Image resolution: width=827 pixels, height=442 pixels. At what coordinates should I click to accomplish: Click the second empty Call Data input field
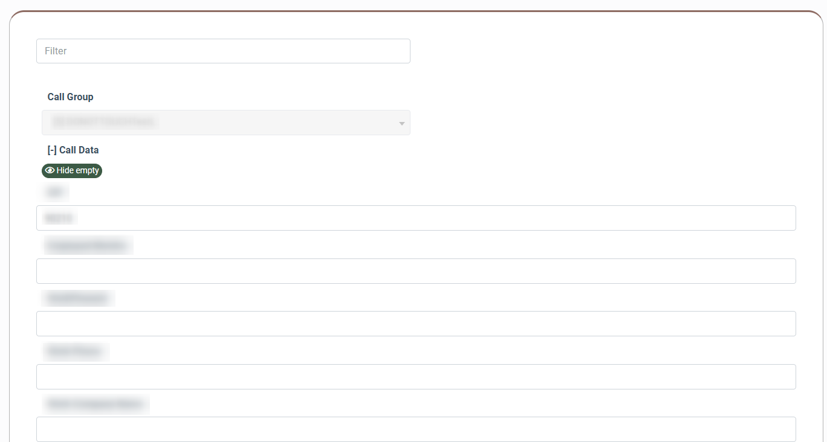pos(416,271)
